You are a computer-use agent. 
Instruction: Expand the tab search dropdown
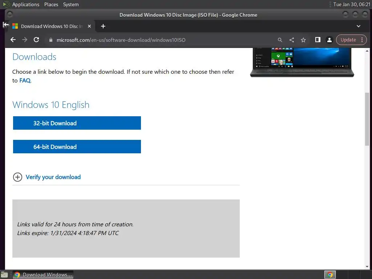tap(359, 26)
